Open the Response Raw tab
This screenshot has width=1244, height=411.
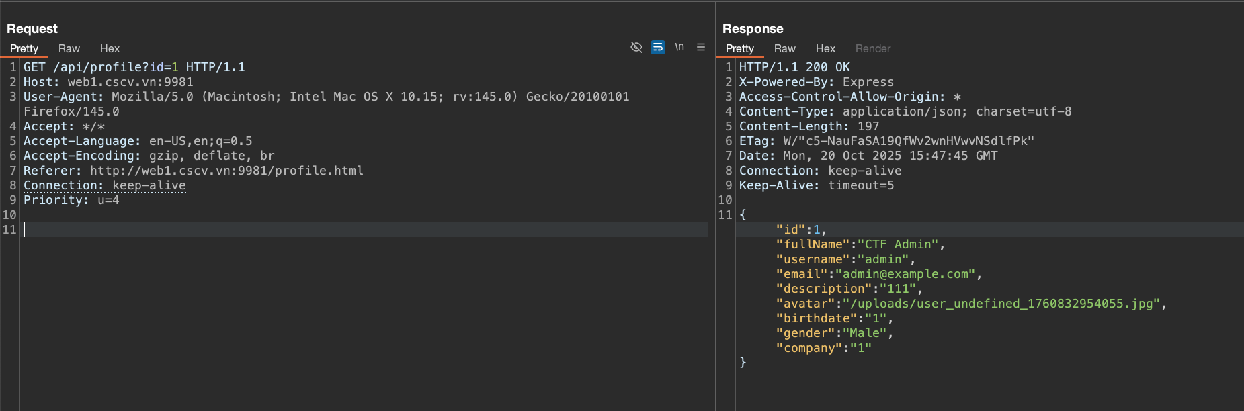784,48
